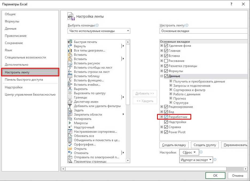
Task: Click the Орфография spellcheck icon
Action: 70,144
